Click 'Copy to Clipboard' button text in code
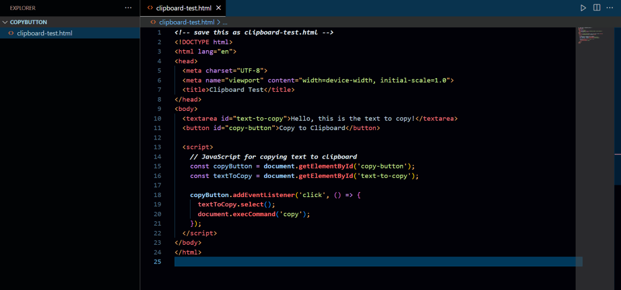The image size is (621, 290). click(312, 128)
